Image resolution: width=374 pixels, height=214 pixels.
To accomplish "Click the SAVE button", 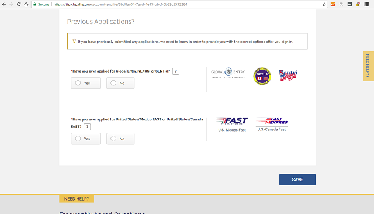I will [x=297, y=180].
